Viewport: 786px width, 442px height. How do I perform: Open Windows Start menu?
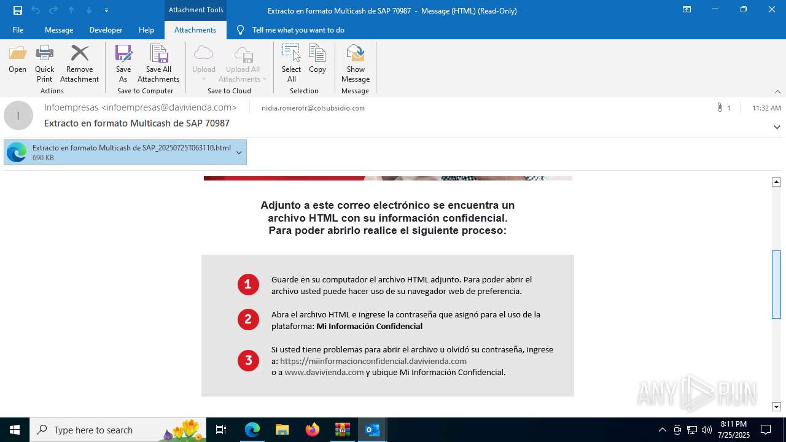tap(15, 430)
